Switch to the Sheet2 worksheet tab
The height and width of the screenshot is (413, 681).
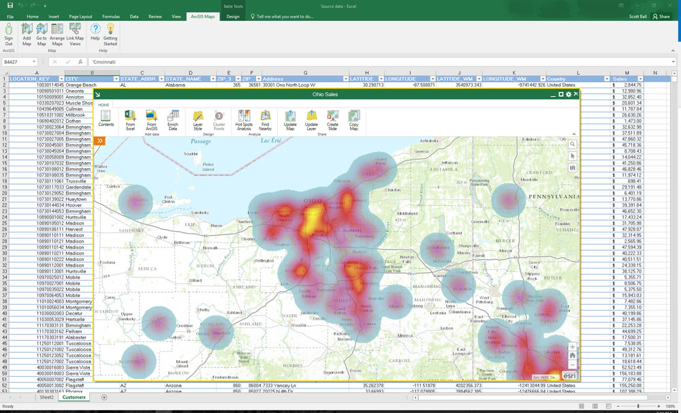[46, 397]
